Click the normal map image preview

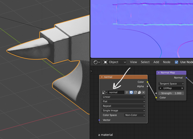coord(142,29)
